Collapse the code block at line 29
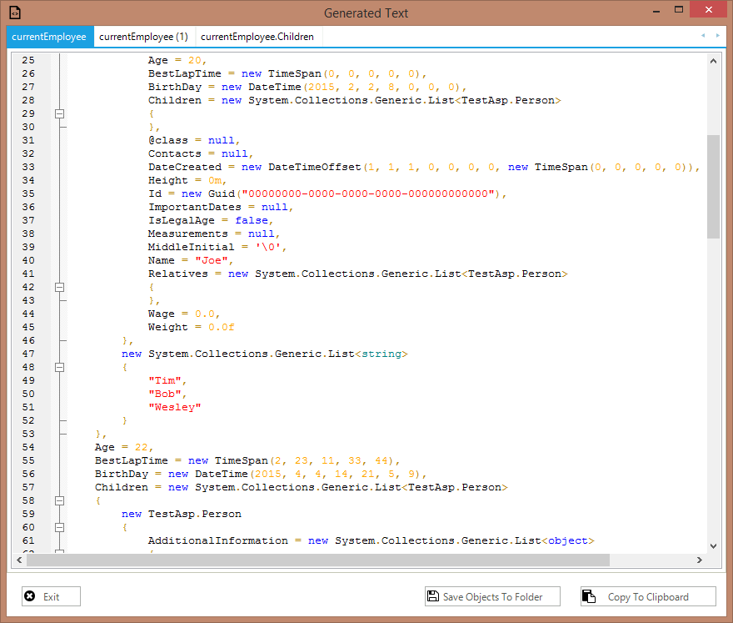 tap(59, 113)
